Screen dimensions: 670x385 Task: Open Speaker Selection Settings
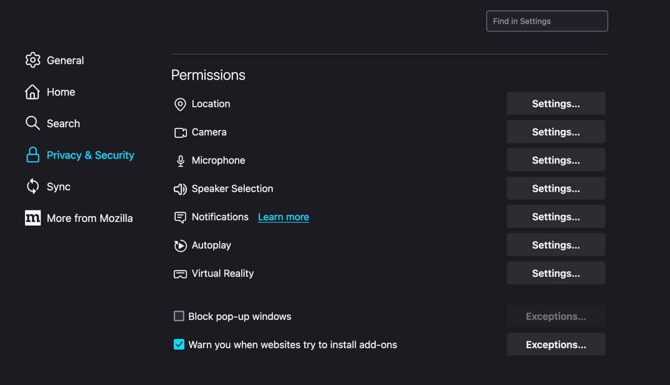556,188
